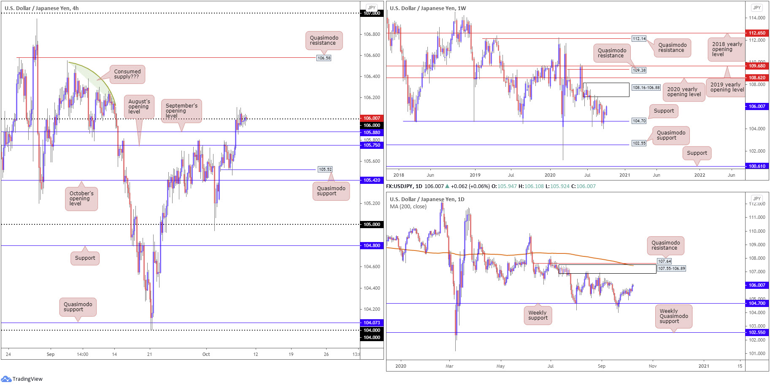Click the L:105.924 low value
The height and width of the screenshot is (385, 770).
[557, 186]
